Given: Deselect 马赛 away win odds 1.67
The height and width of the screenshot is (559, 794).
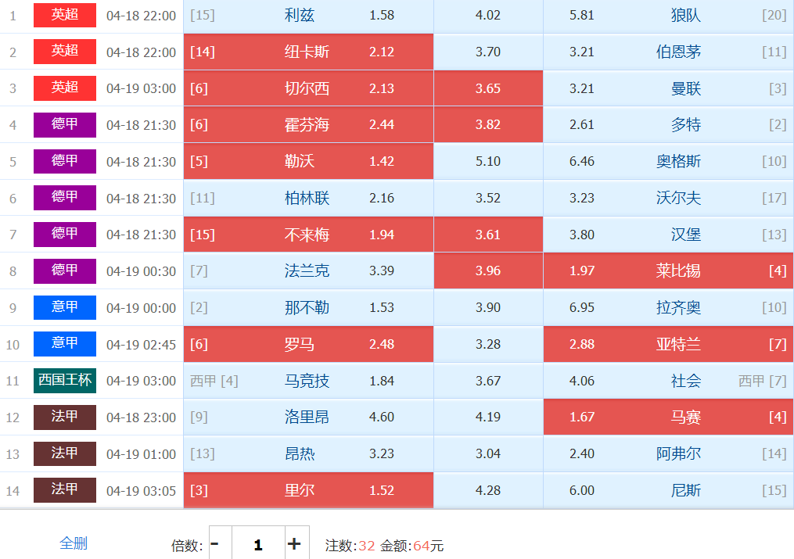Looking at the screenshot, I should (x=667, y=417).
